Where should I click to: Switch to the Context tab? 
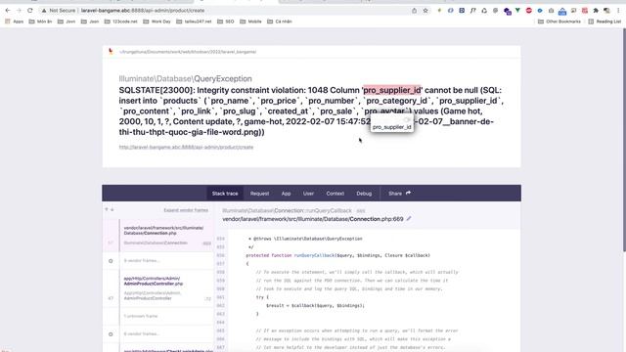(x=335, y=194)
